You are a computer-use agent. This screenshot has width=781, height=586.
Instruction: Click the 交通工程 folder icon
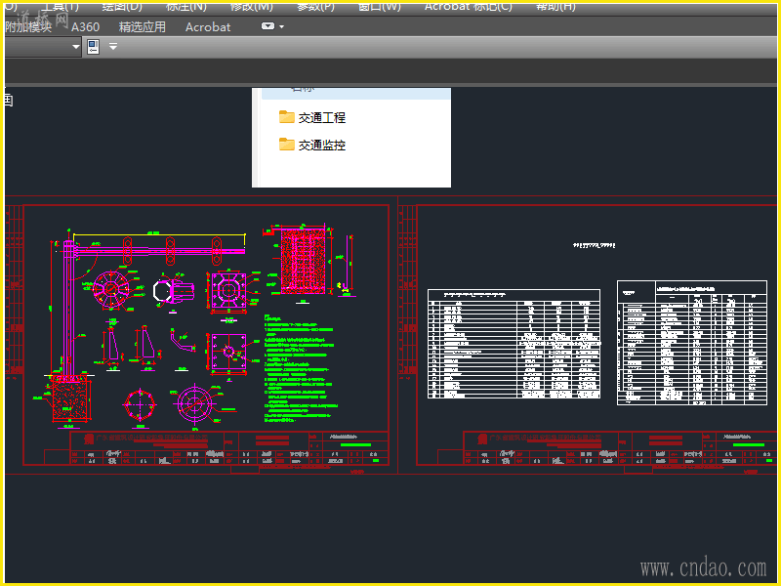(x=286, y=117)
